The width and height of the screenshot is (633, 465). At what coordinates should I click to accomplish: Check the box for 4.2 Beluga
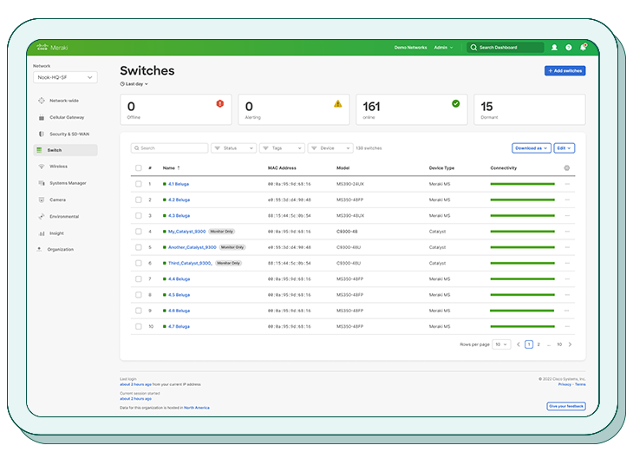tap(139, 200)
